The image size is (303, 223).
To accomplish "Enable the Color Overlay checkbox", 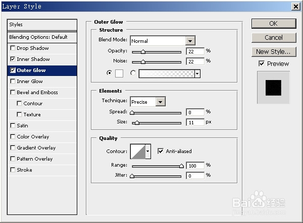I will 13,136.
